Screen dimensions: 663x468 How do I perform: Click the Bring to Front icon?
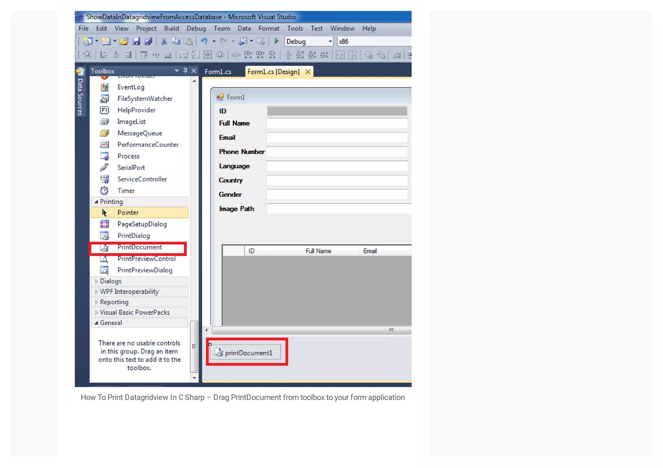[x=368, y=55]
